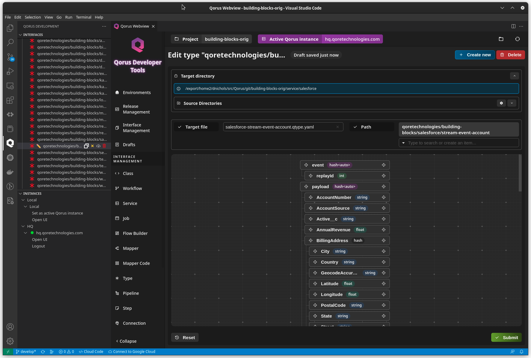The width and height of the screenshot is (531, 358).
Task: Open Environments in the side menu
Action: [x=137, y=93]
